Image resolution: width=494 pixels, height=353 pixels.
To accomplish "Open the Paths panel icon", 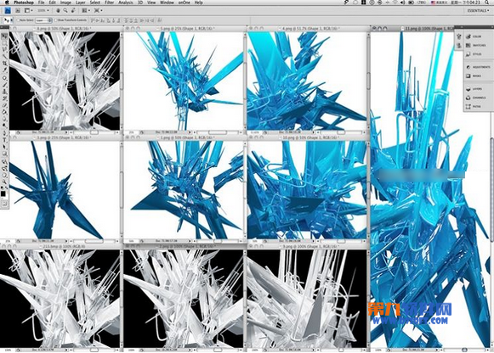I will pos(468,107).
